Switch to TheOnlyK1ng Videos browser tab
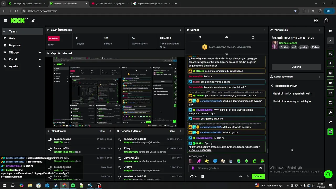The image size is (336, 189). tap(27, 4)
